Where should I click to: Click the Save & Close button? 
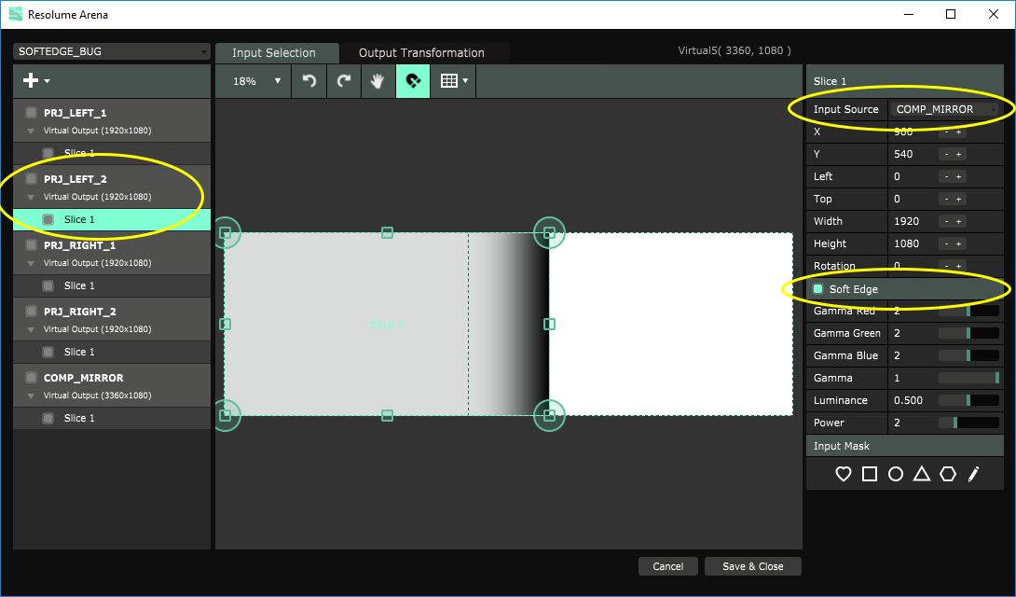752,566
